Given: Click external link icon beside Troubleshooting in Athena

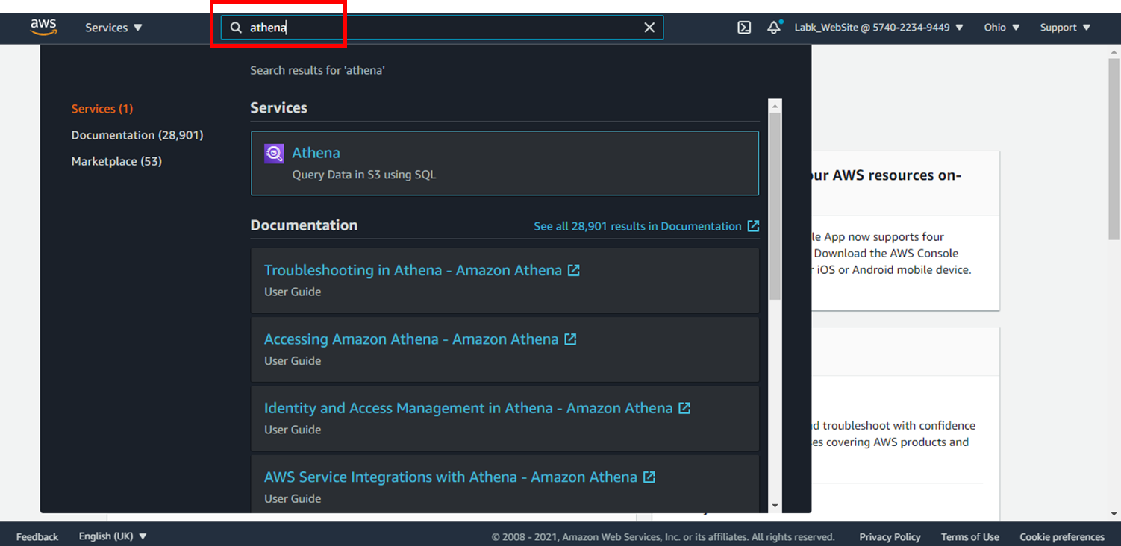Looking at the screenshot, I should (x=574, y=270).
